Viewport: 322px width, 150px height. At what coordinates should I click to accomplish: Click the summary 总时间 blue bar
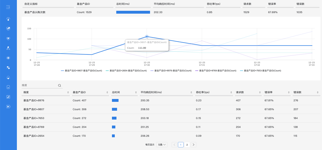[x=133, y=12]
